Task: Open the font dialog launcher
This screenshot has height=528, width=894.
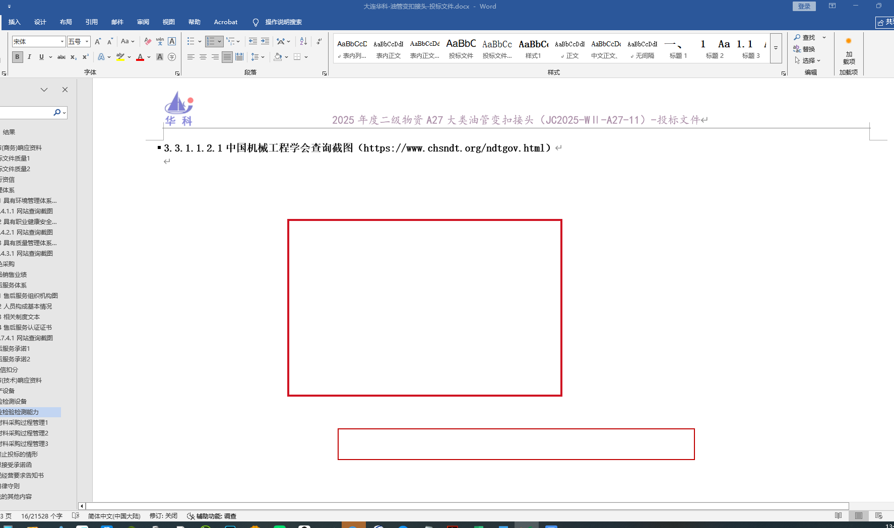Action: tap(177, 73)
